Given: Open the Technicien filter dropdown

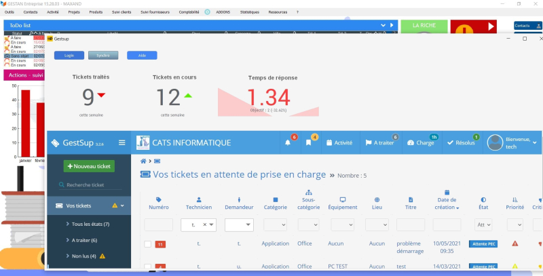Looking at the screenshot, I should point(211,225).
